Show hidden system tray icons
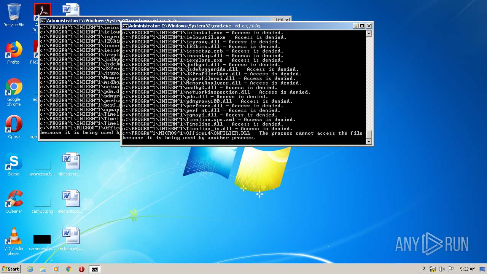Viewport: 487px width, 274px height. (x=424, y=269)
